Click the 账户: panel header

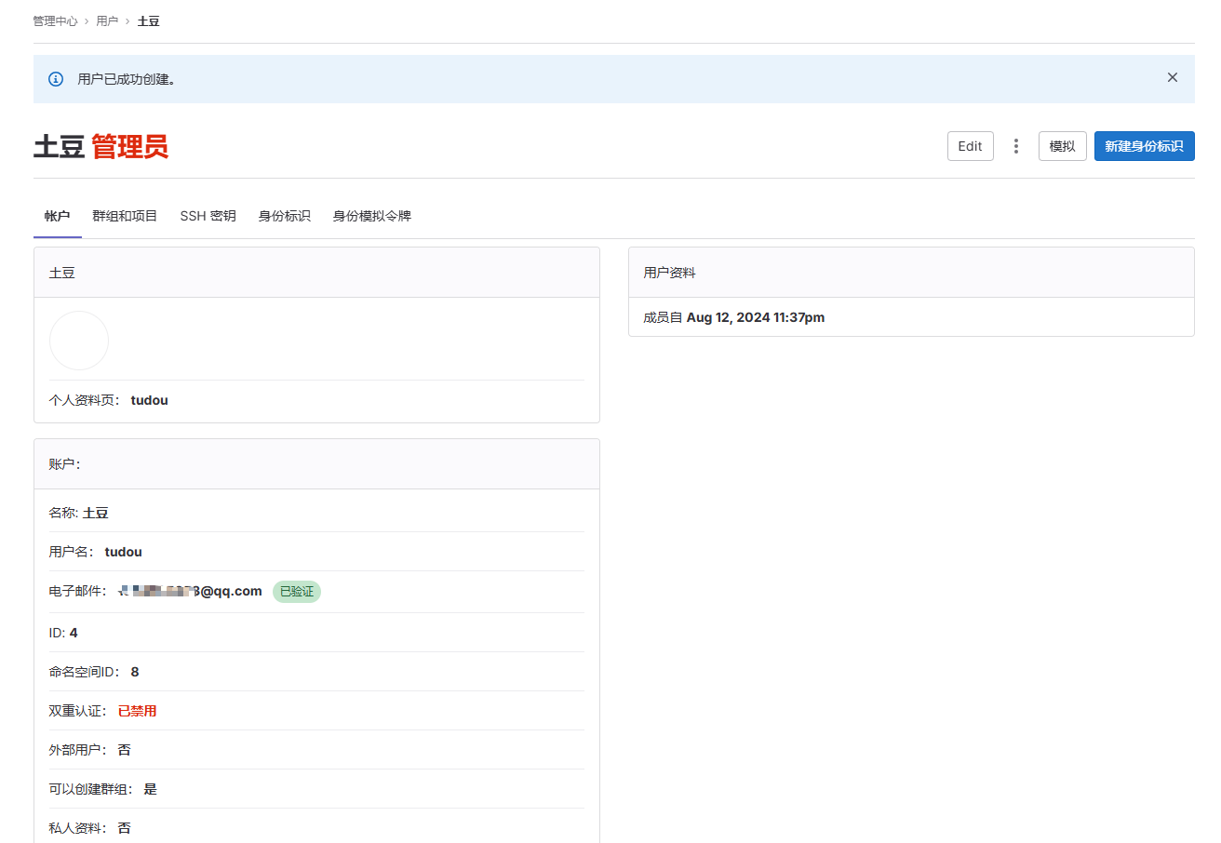[x=316, y=464]
